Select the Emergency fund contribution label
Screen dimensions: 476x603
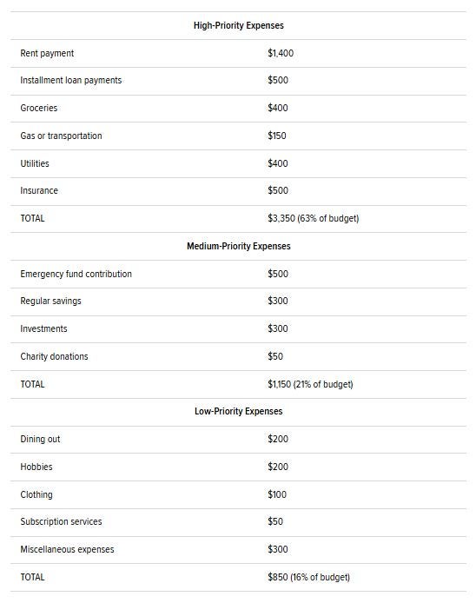[76, 274]
